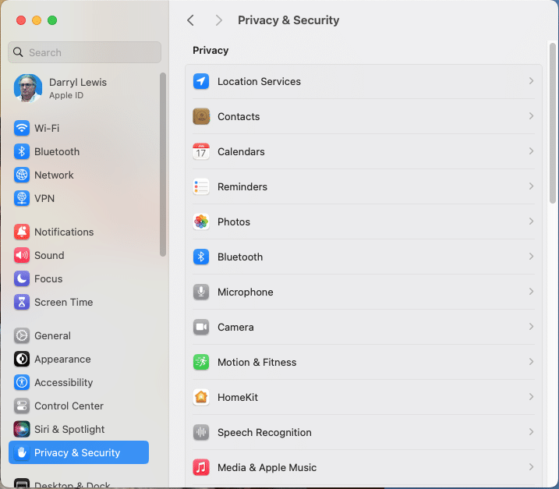Click the Search field
559x489 pixels.
84,52
